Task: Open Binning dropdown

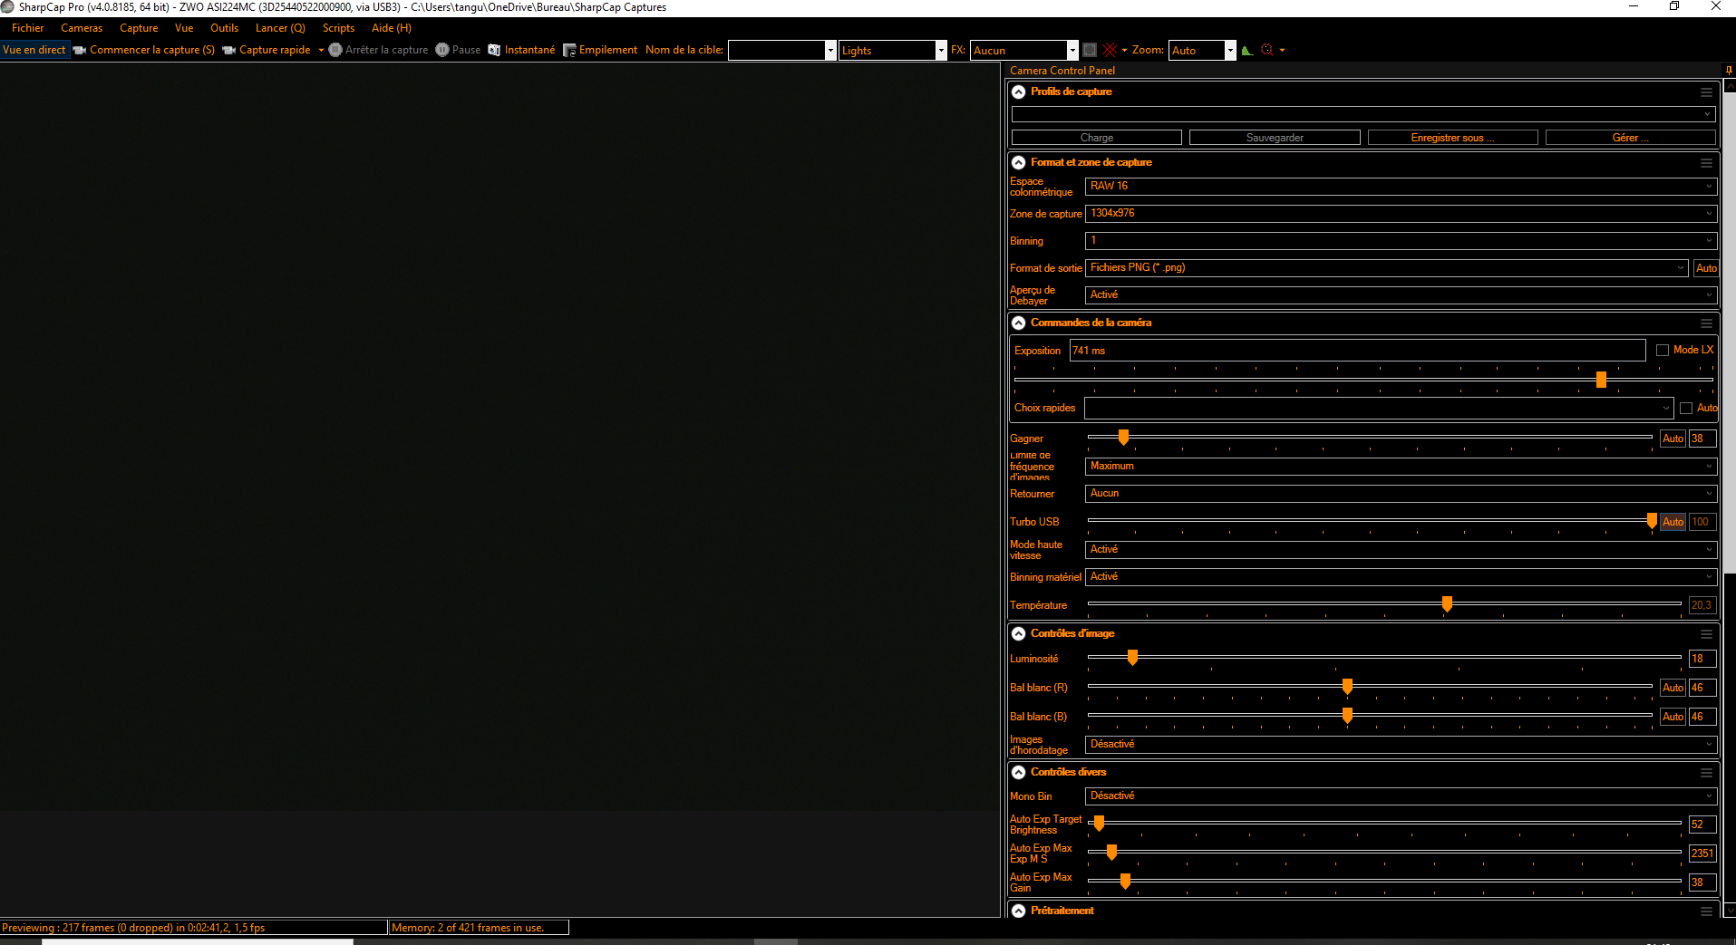Action: tap(1401, 241)
